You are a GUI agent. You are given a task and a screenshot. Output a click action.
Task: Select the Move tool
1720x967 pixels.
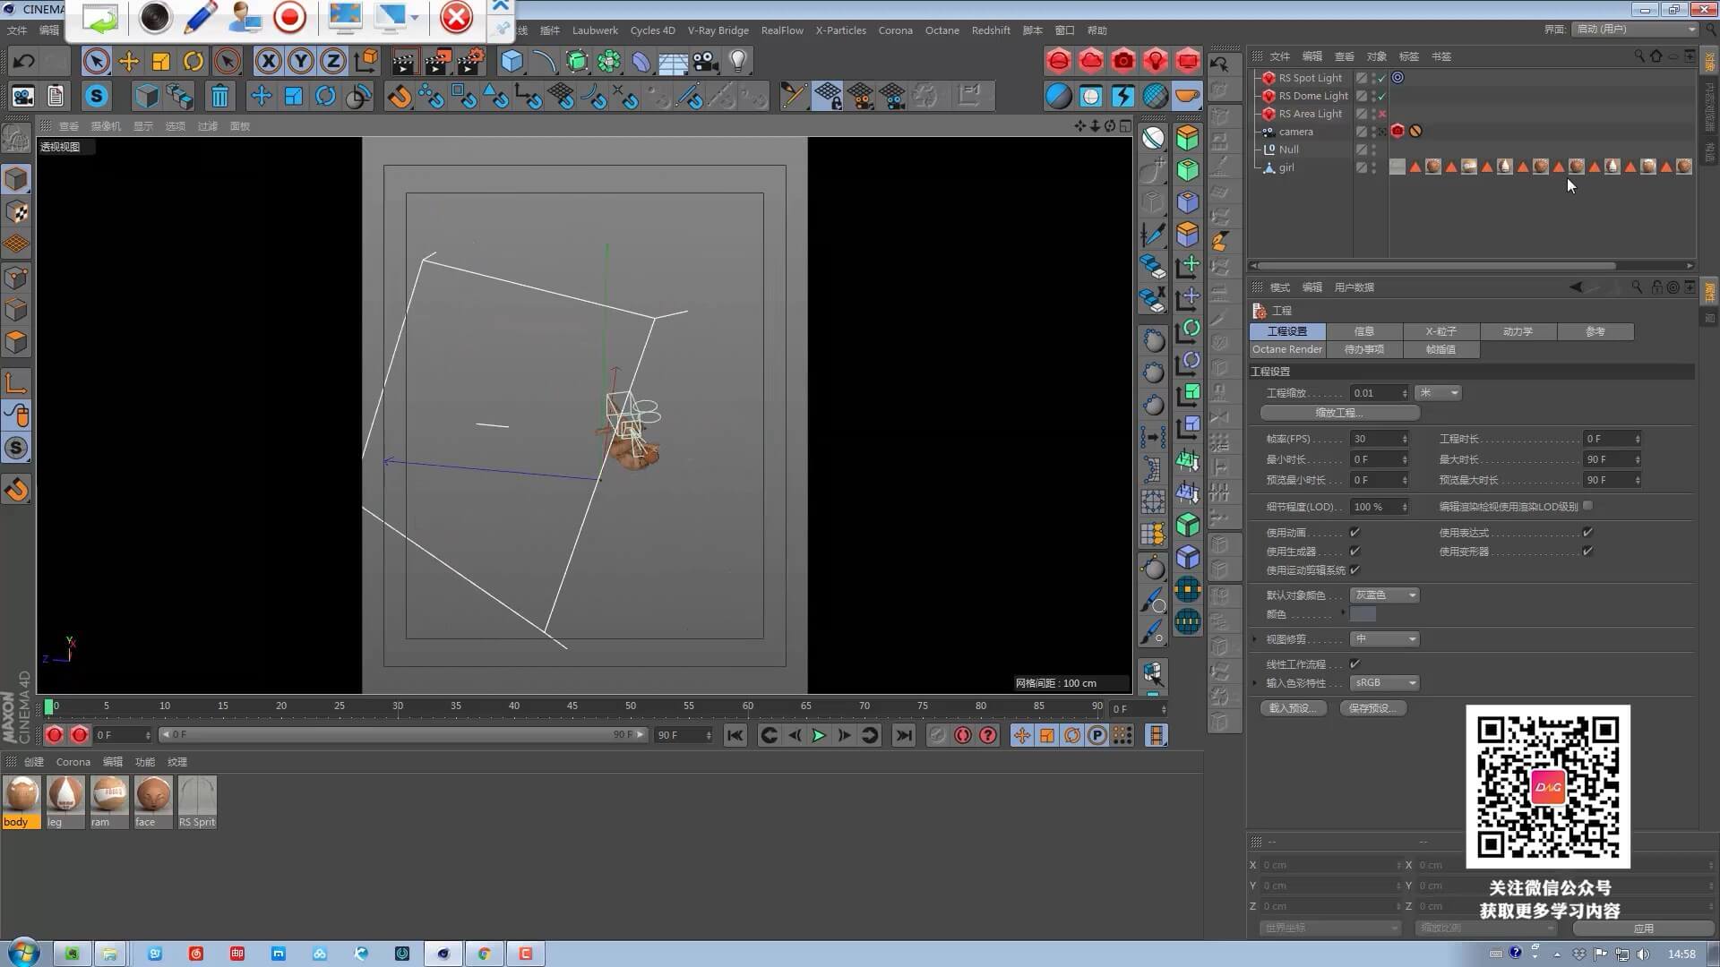pos(128,61)
